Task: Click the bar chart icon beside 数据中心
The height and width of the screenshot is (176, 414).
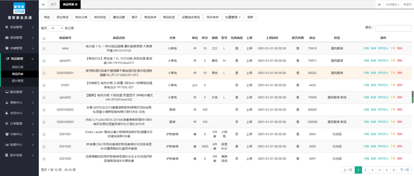Action: coord(7,144)
